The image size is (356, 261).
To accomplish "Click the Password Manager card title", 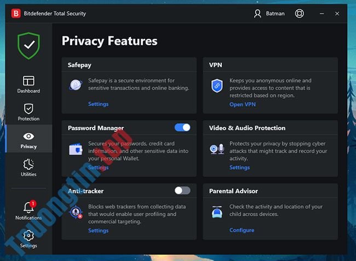I will coord(96,128).
